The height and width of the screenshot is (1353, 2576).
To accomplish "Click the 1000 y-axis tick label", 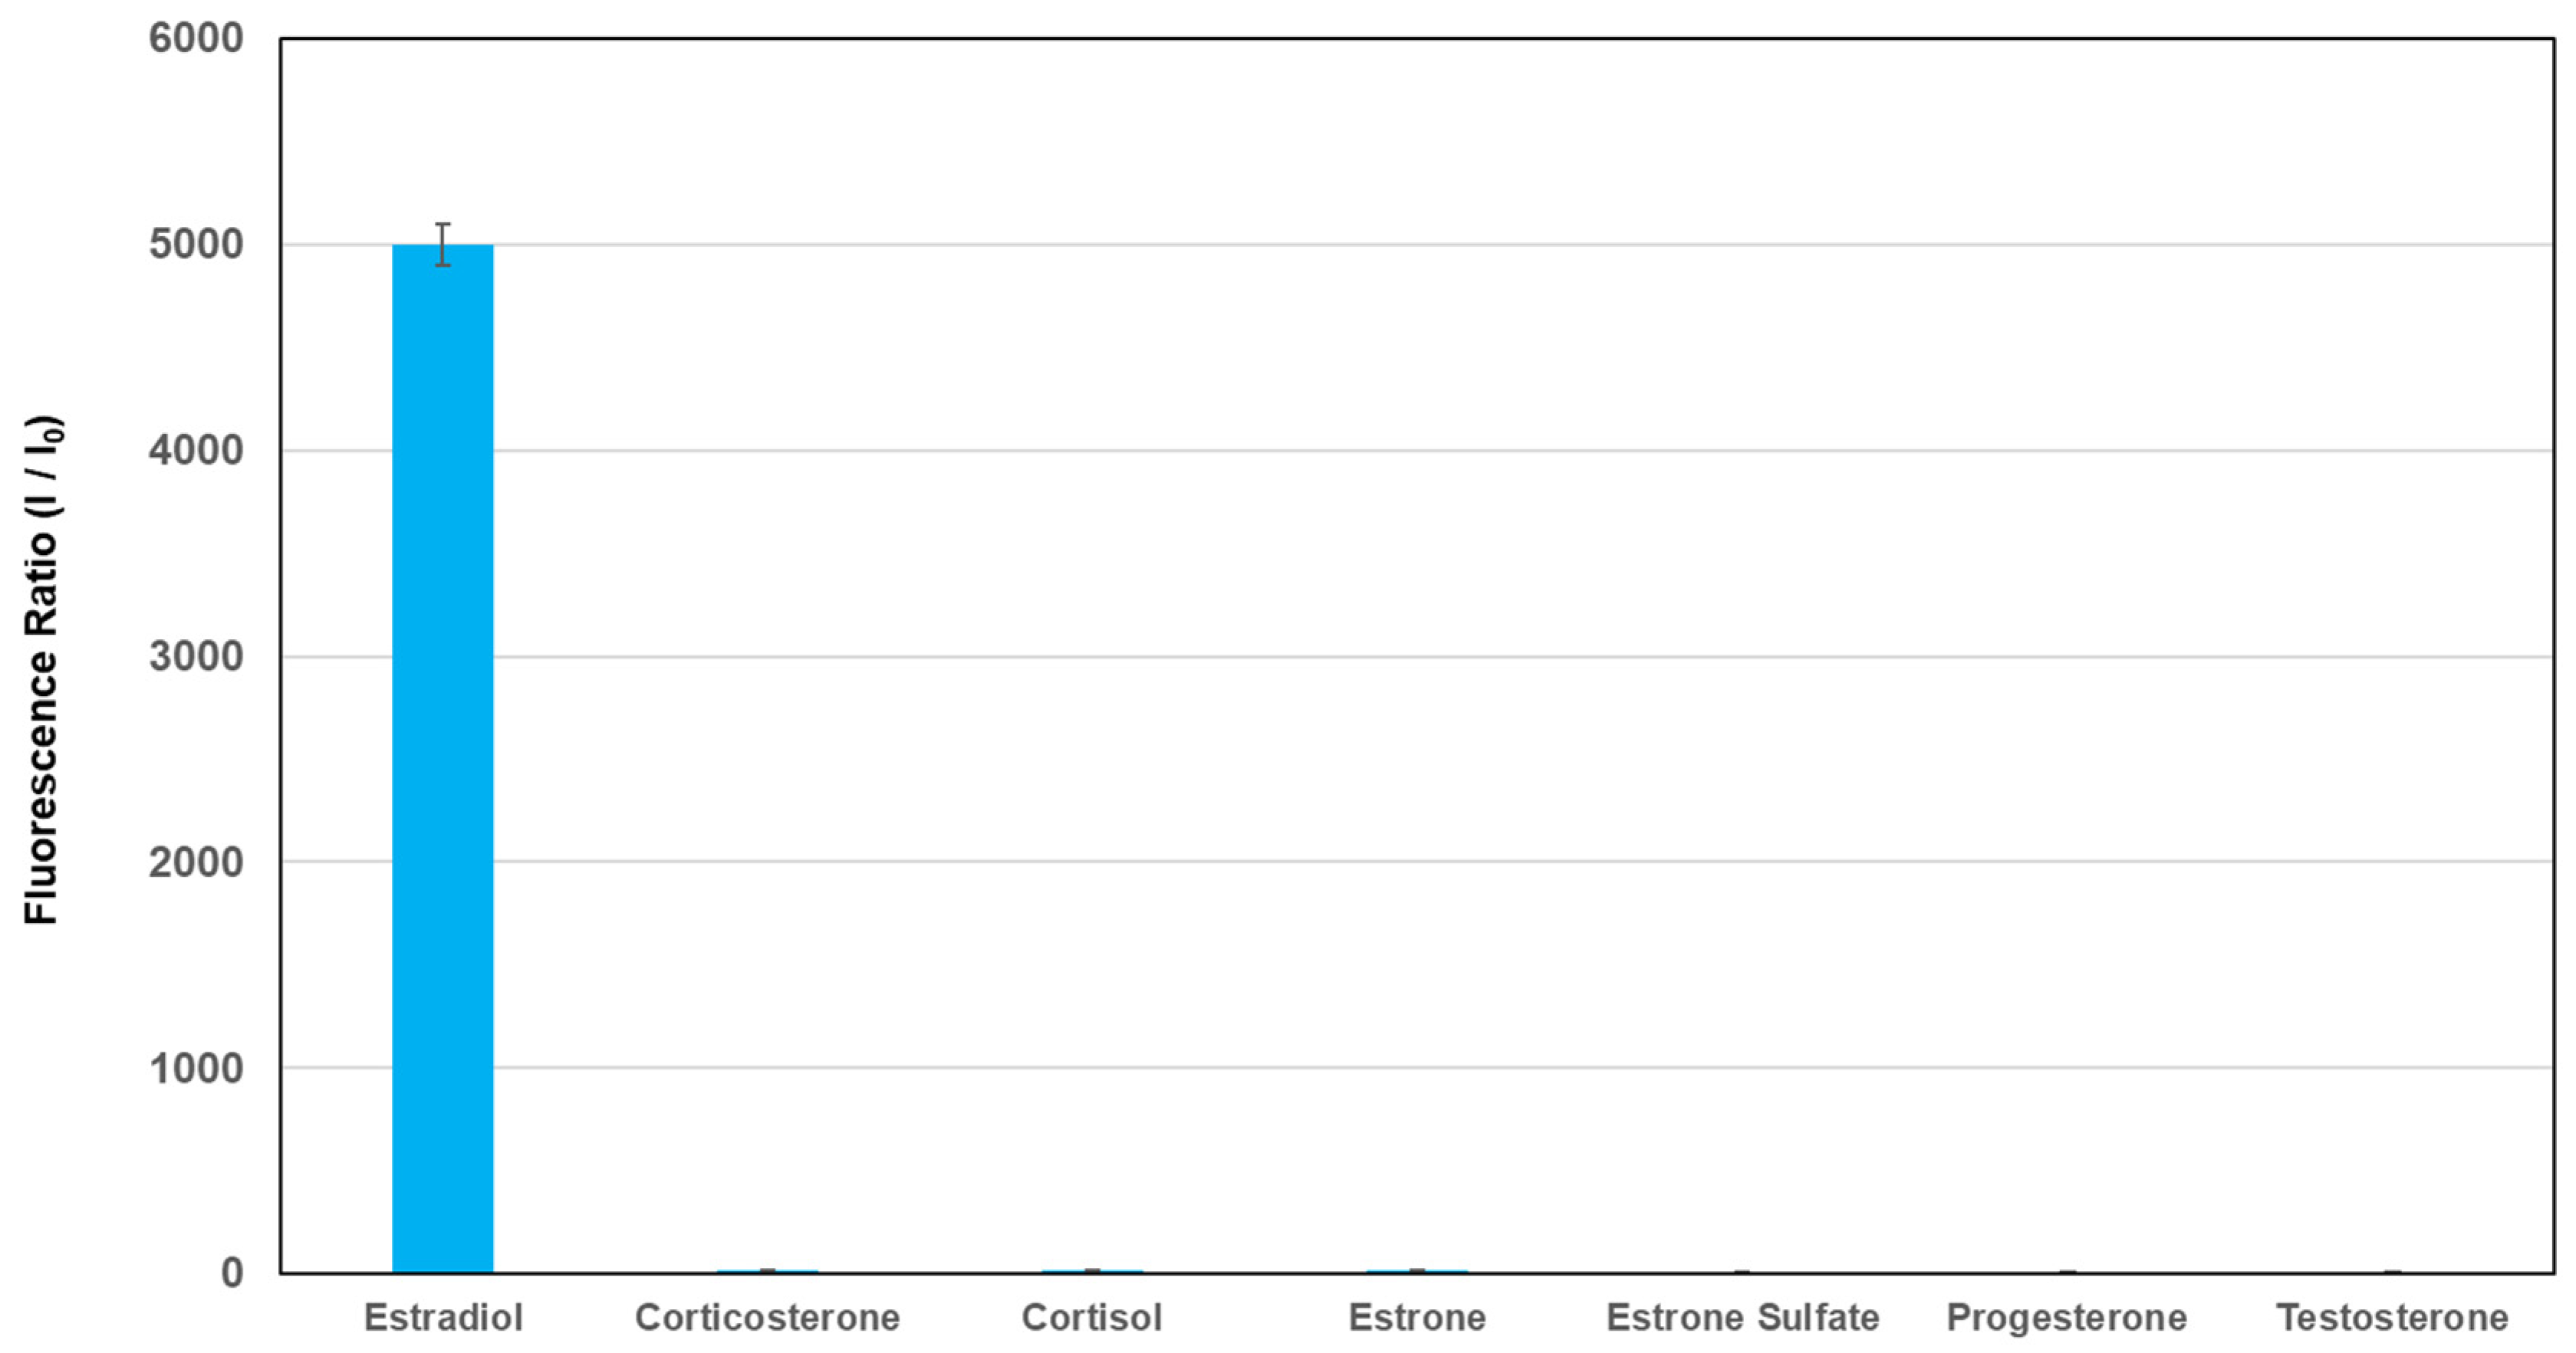I will tap(196, 1068).
